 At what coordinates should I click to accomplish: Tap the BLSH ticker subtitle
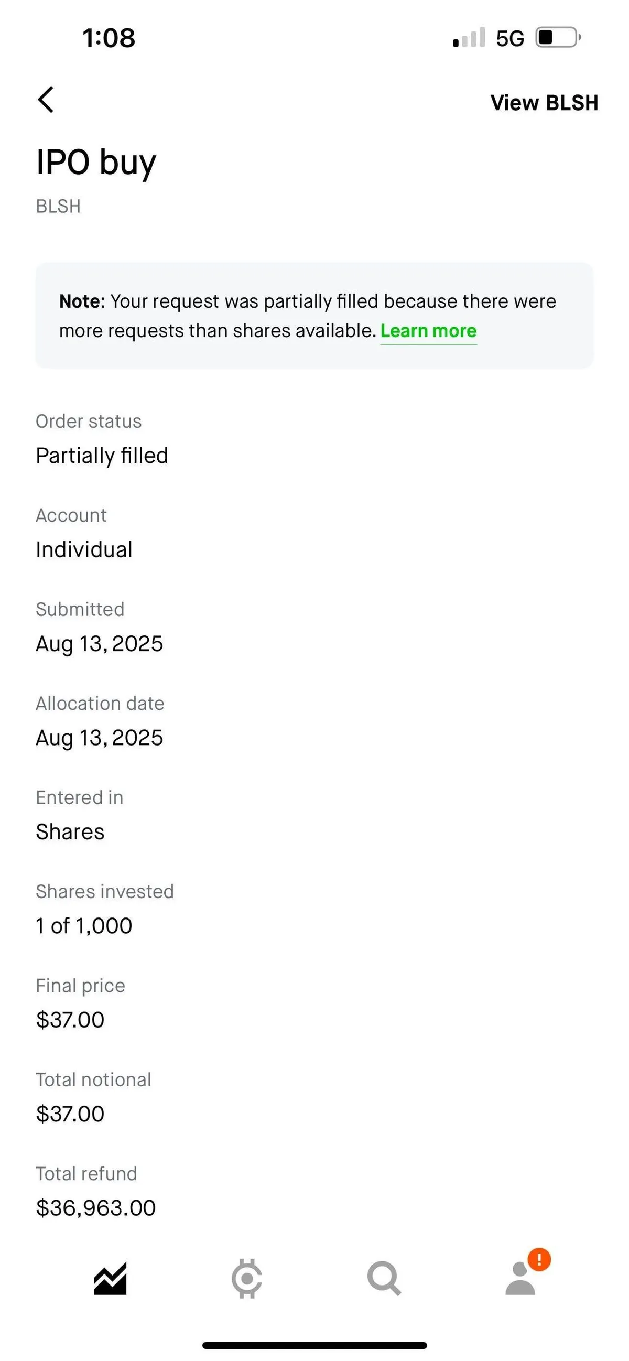pos(58,207)
